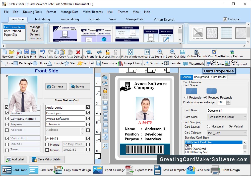The width and height of the screenshot is (251, 176).
Task: Add a Signature to the card
Action: [x=154, y=63]
